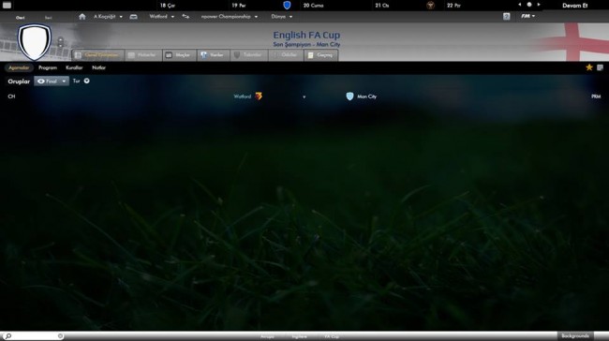Clear the search box with its X icon

pos(60,336)
